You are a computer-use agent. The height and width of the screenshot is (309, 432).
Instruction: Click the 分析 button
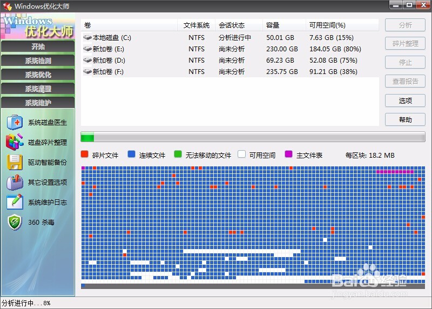(405, 25)
